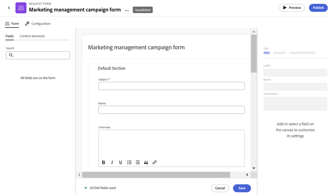The image size is (330, 195).
Task: Insert link in Overview field
Action: [154, 162]
